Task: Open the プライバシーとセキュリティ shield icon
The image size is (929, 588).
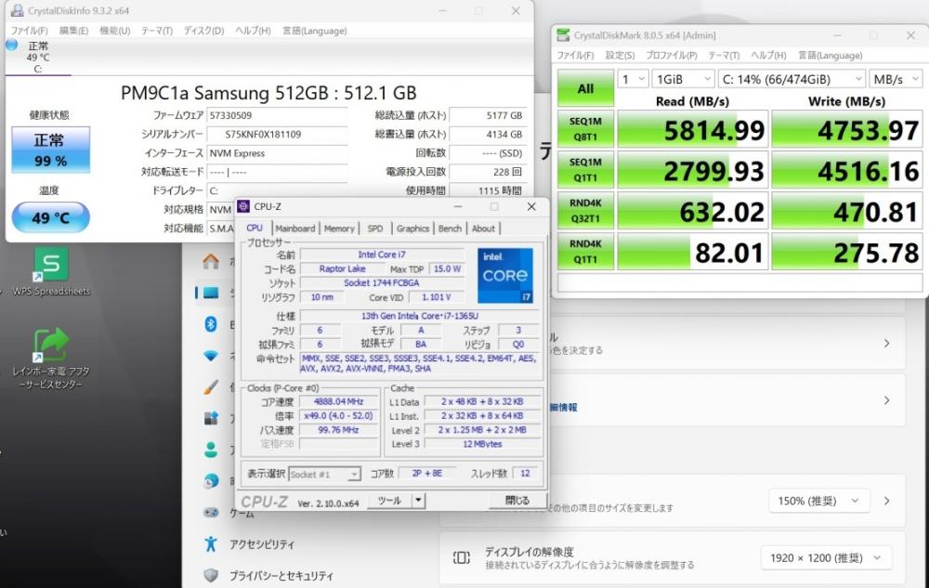Action: [210, 575]
